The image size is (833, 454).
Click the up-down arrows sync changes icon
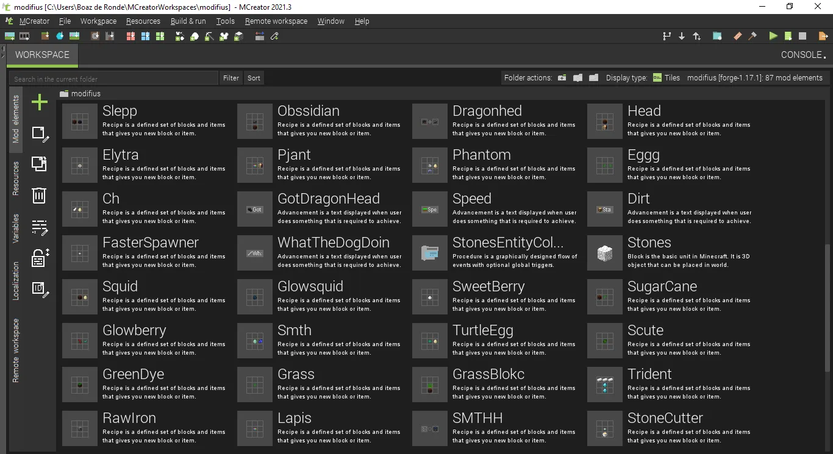696,37
